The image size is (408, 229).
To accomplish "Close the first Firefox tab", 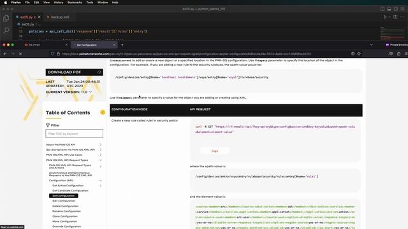I will coord(66,45).
